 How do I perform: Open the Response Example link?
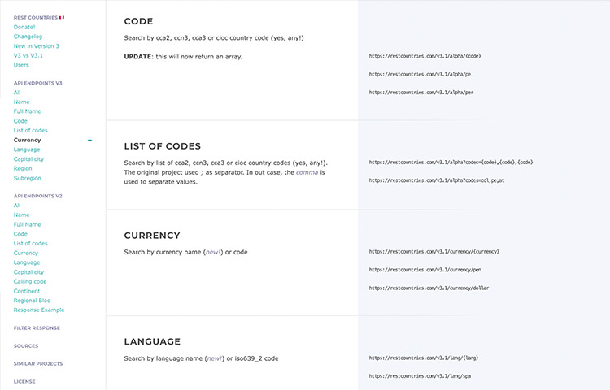tap(39, 310)
